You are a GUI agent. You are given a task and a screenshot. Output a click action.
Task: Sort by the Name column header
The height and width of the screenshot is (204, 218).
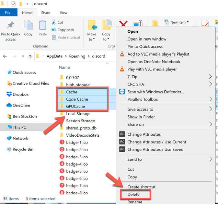65,67
